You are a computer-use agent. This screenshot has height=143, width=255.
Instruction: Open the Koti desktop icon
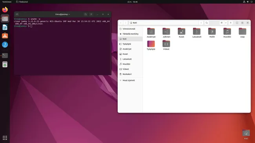246,134
